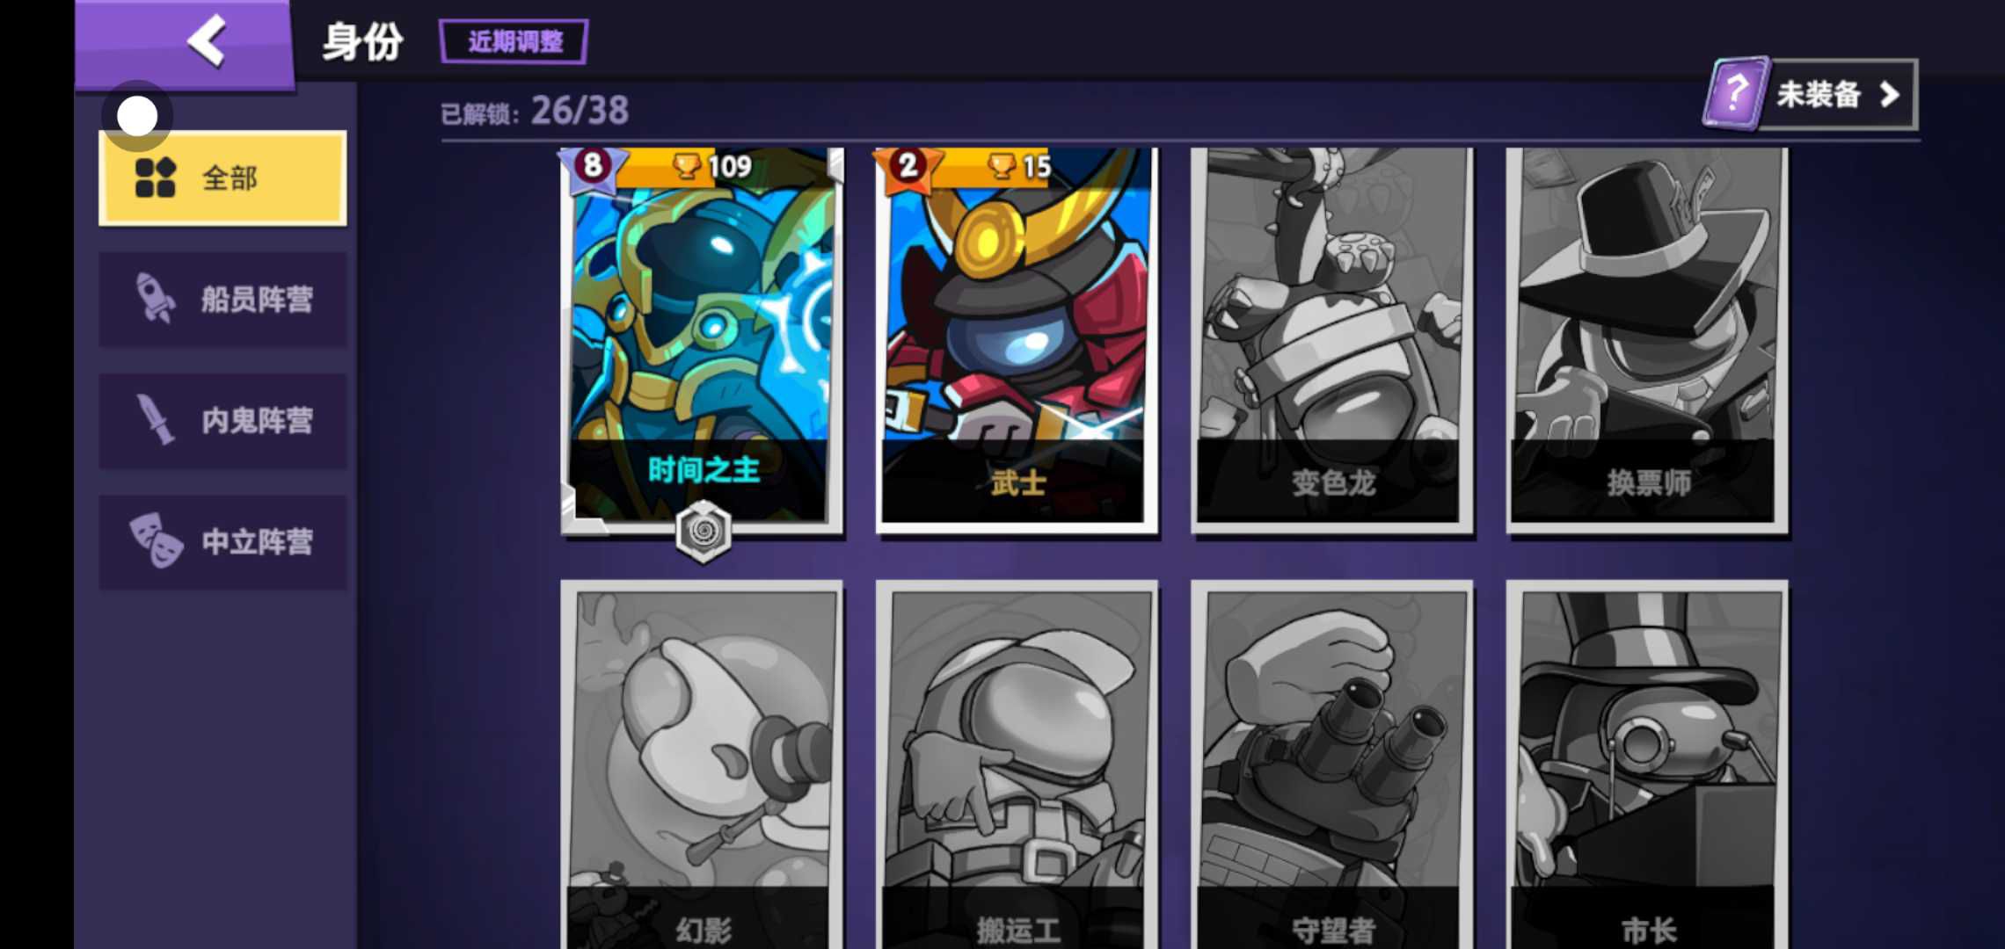Open the locked 变色龙 card
Viewport: 2005px width, 949px height.
(x=1332, y=341)
